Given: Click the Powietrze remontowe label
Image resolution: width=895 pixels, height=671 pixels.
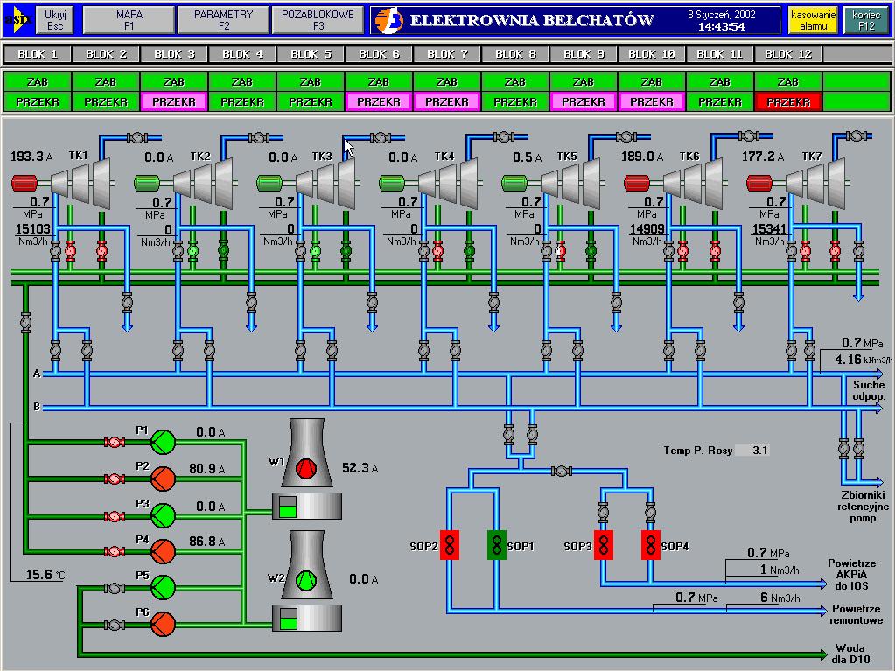Looking at the screenshot, I should (x=857, y=614).
